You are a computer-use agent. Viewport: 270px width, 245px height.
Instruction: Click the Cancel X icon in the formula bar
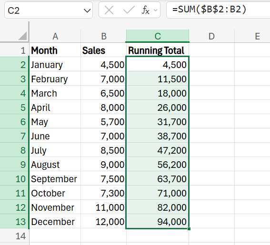tap(109, 10)
